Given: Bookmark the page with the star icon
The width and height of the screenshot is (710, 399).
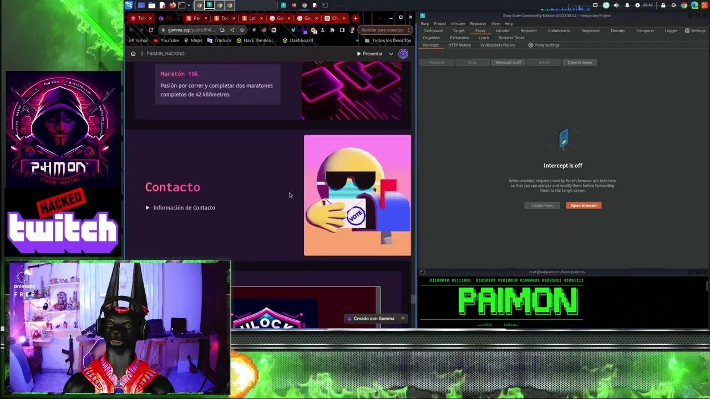Looking at the screenshot, I should pyautogui.click(x=242, y=30).
